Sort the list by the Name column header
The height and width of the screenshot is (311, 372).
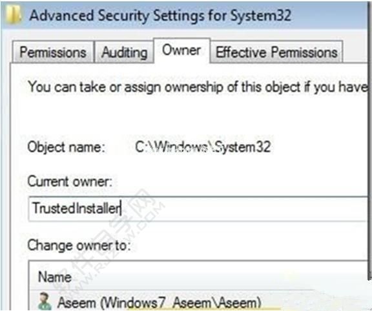pos(55,277)
